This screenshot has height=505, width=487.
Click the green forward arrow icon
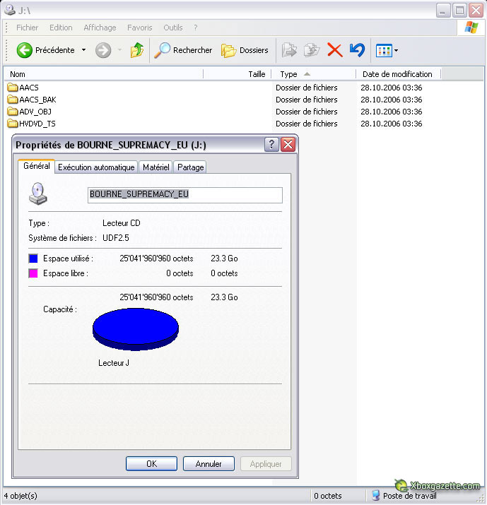103,50
